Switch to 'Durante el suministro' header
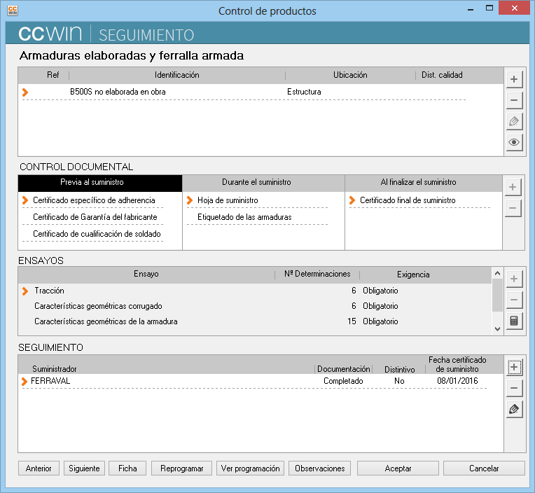The width and height of the screenshot is (535, 493). pos(263,182)
